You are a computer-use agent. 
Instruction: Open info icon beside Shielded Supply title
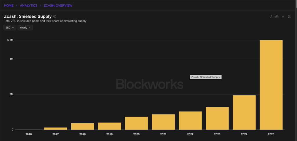[x=55, y=16]
